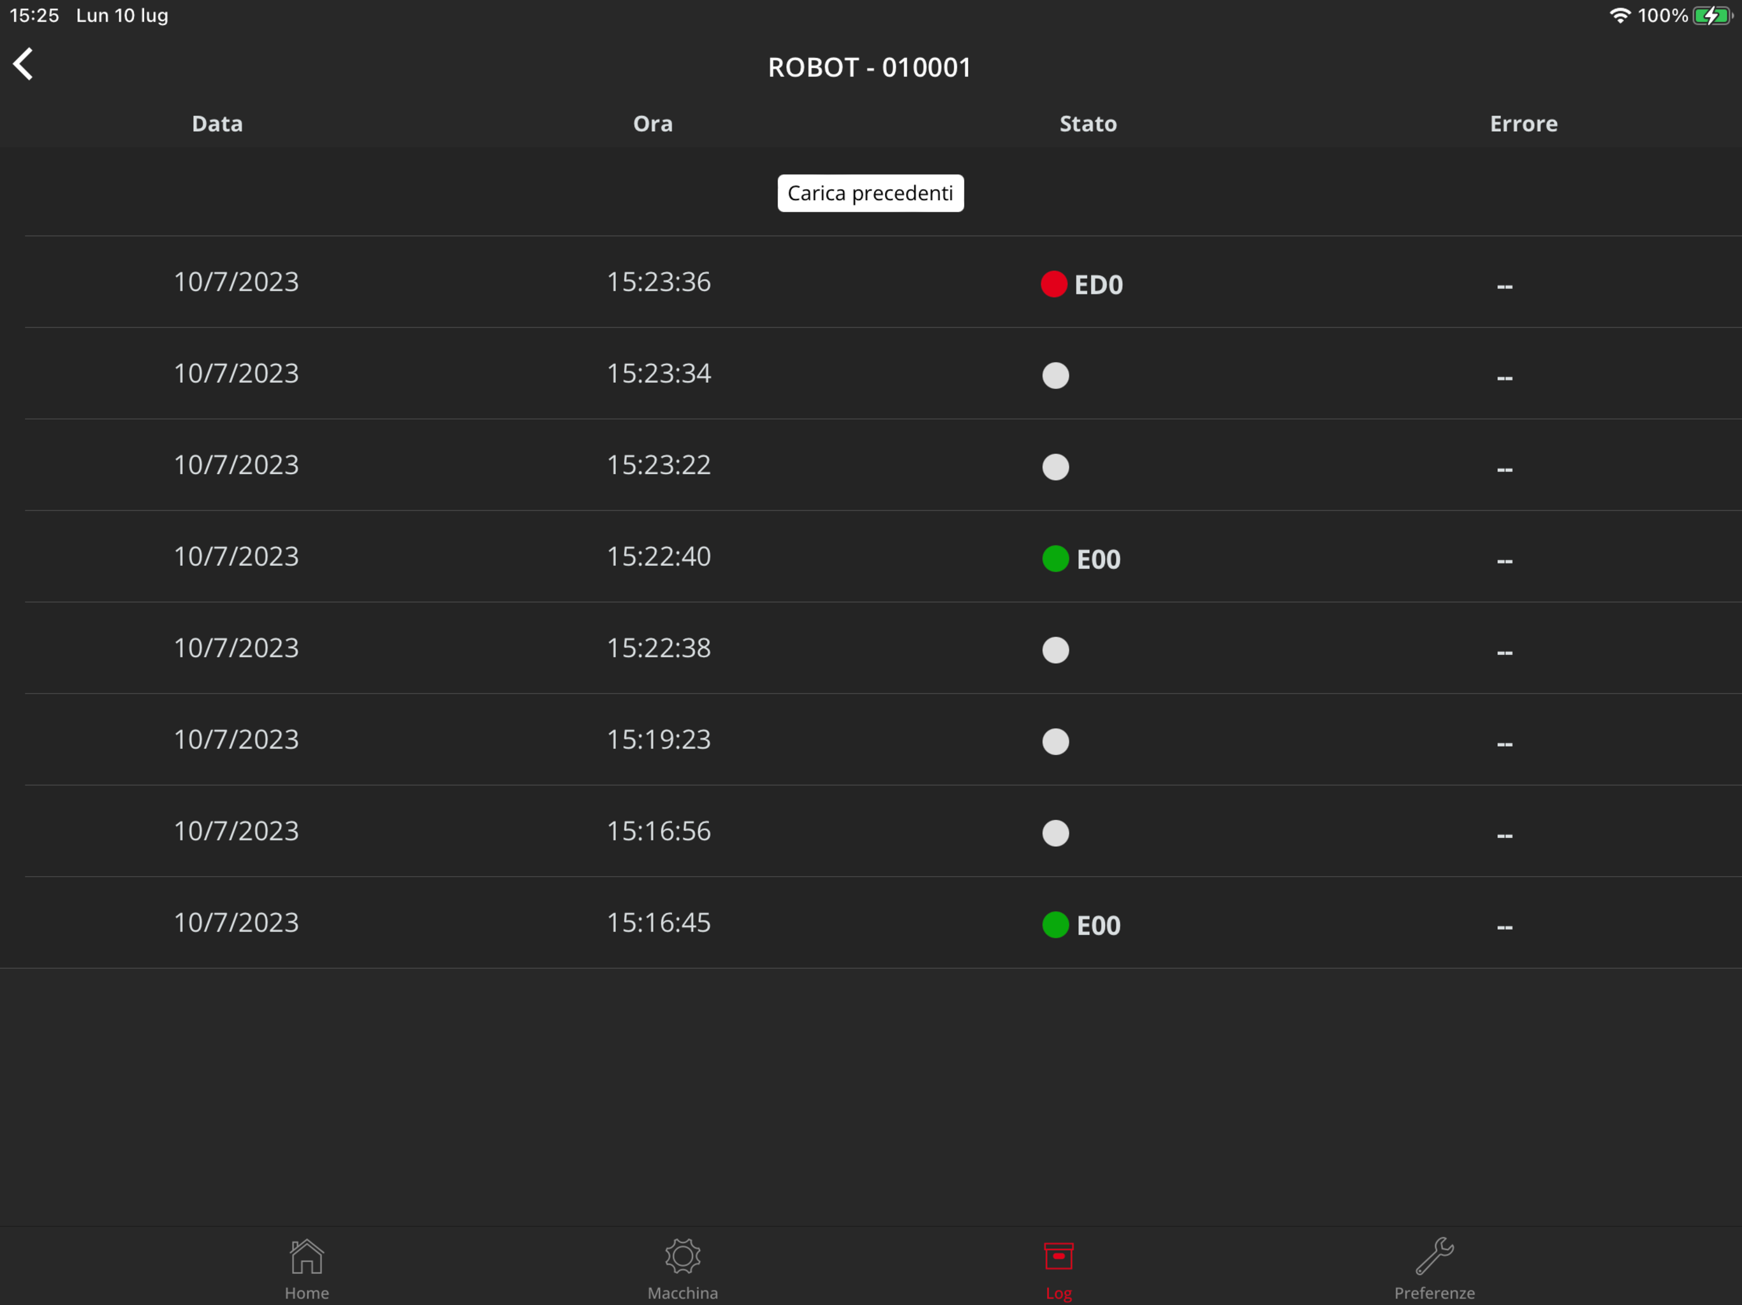This screenshot has height=1305, width=1742.
Task: Click the time 15:16:56
Action: point(659,831)
